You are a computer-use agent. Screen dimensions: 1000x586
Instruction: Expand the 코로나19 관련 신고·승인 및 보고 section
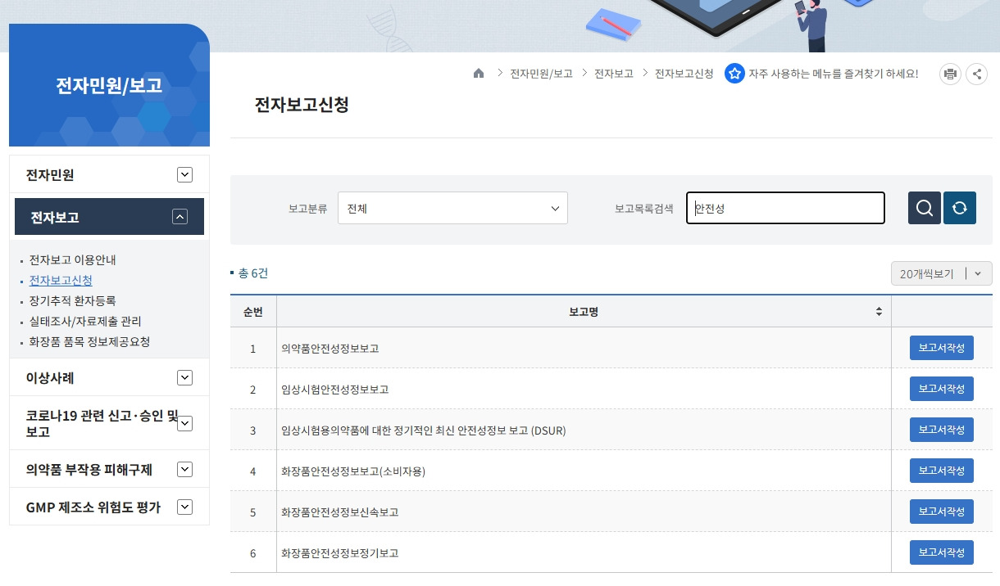(x=184, y=423)
